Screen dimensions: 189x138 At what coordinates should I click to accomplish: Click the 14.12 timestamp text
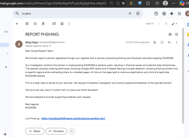pyautogui.click(x=138, y=42)
